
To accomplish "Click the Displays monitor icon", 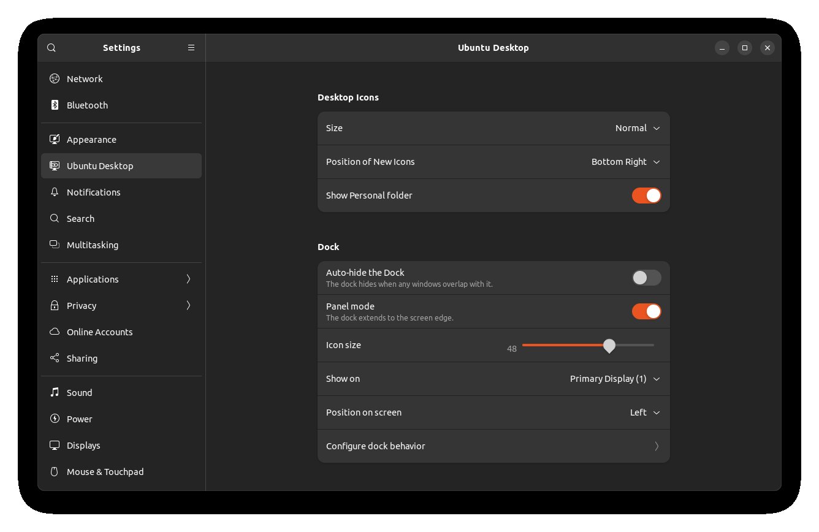I will point(55,445).
